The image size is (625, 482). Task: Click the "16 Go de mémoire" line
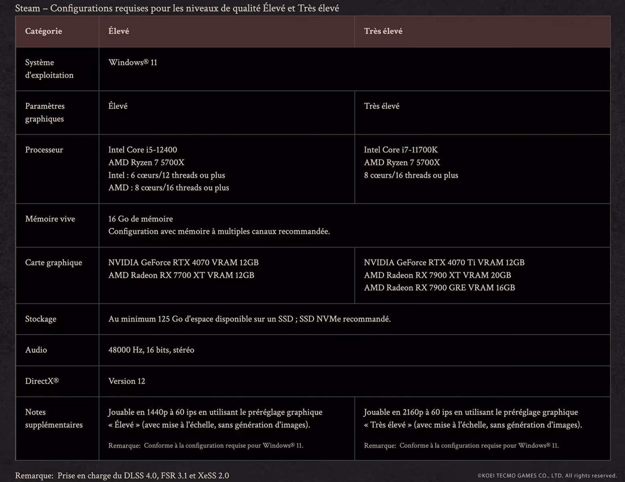[x=141, y=219]
